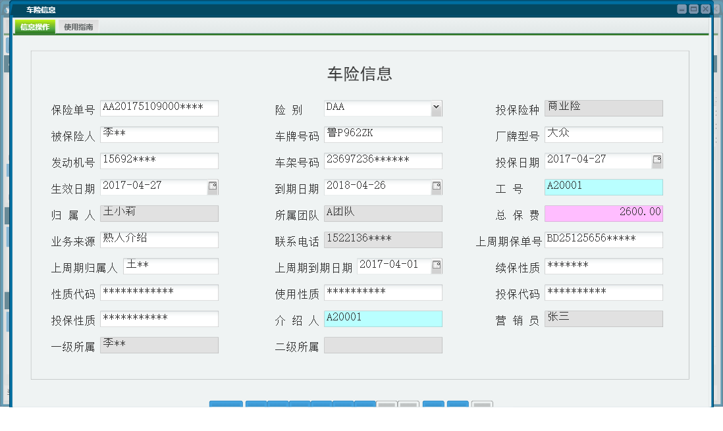Focus the 使用性质 field
This screenshot has height=431, width=723.
click(x=383, y=292)
